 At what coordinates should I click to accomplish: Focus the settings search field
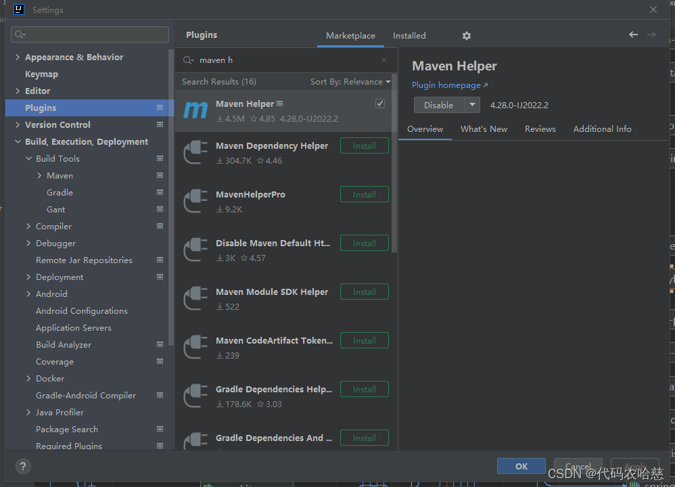pyautogui.click(x=90, y=34)
